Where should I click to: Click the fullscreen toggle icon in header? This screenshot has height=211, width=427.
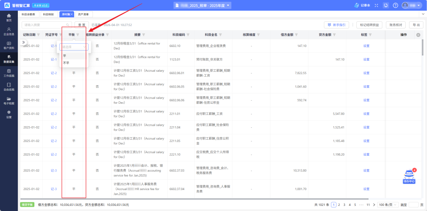pos(376,5)
